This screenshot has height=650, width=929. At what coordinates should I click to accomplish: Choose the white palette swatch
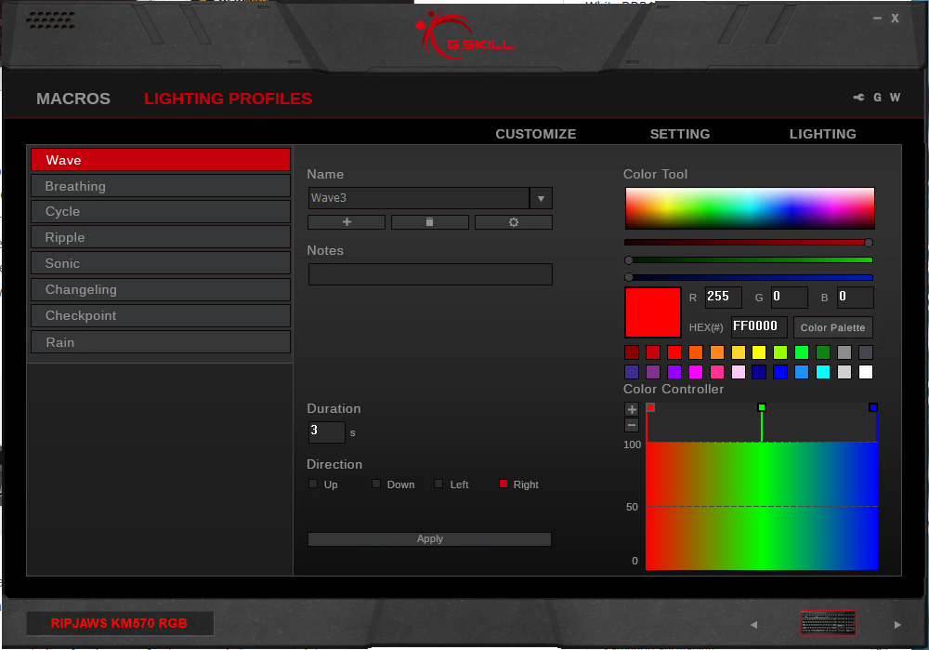click(866, 372)
